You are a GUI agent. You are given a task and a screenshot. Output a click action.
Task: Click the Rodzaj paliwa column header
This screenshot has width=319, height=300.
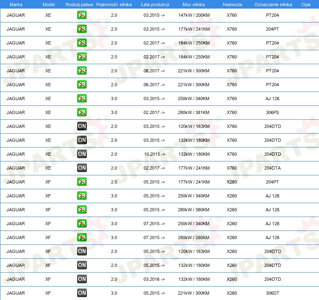pos(79,4)
